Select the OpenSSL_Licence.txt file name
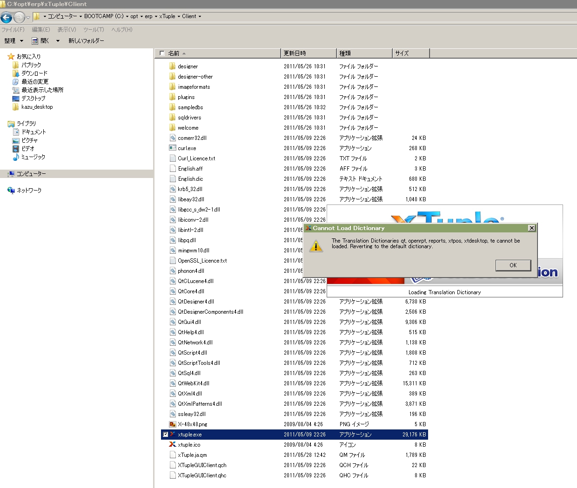This screenshot has height=488, width=577. tap(202, 261)
